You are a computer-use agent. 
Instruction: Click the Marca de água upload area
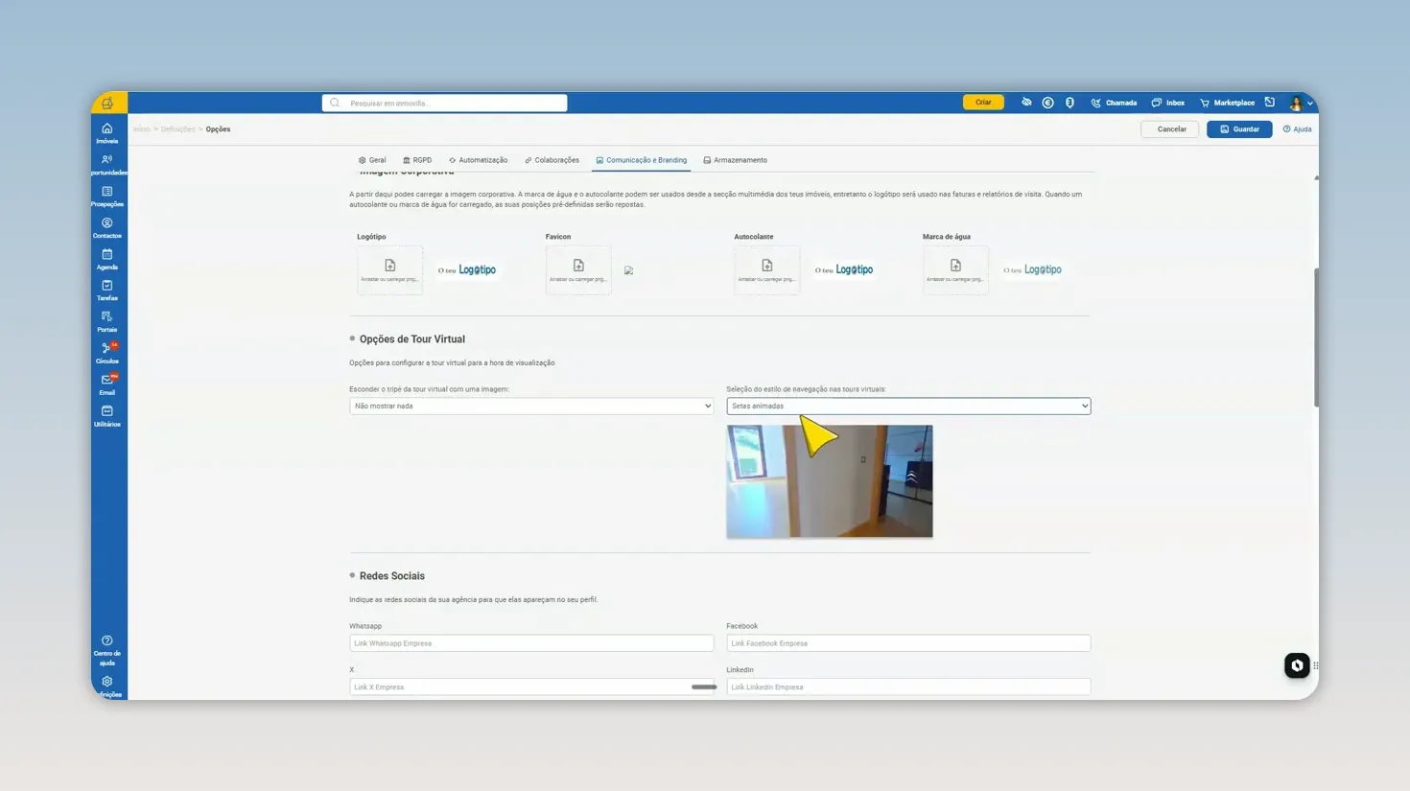pyautogui.click(x=955, y=270)
